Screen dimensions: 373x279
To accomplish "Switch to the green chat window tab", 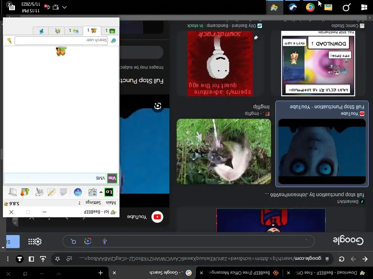I will [x=110, y=31].
